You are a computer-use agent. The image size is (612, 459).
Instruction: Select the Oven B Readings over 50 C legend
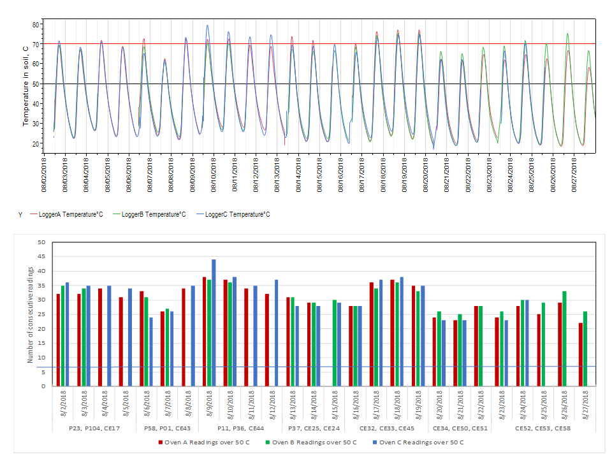311,442
